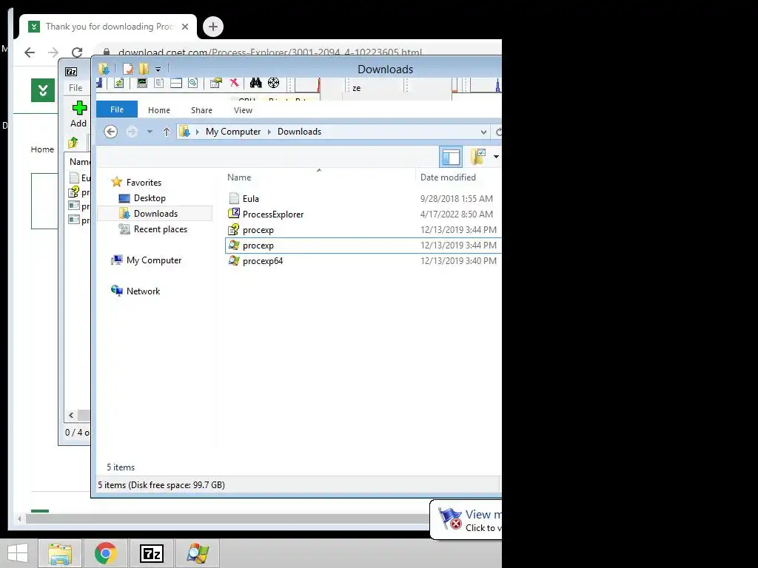Click the 7-Zip up folder icon
Screen dimensions: 758x568
tap(73, 143)
